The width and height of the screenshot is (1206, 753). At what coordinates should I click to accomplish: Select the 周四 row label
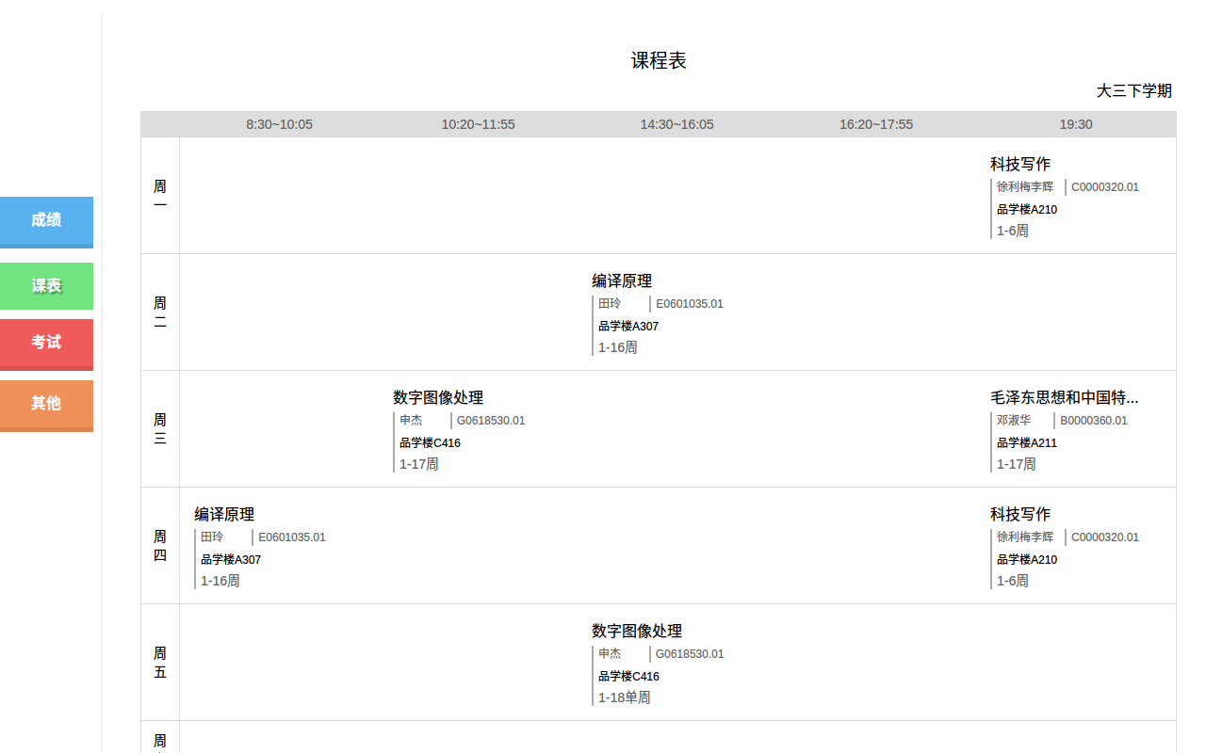point(160,546)
